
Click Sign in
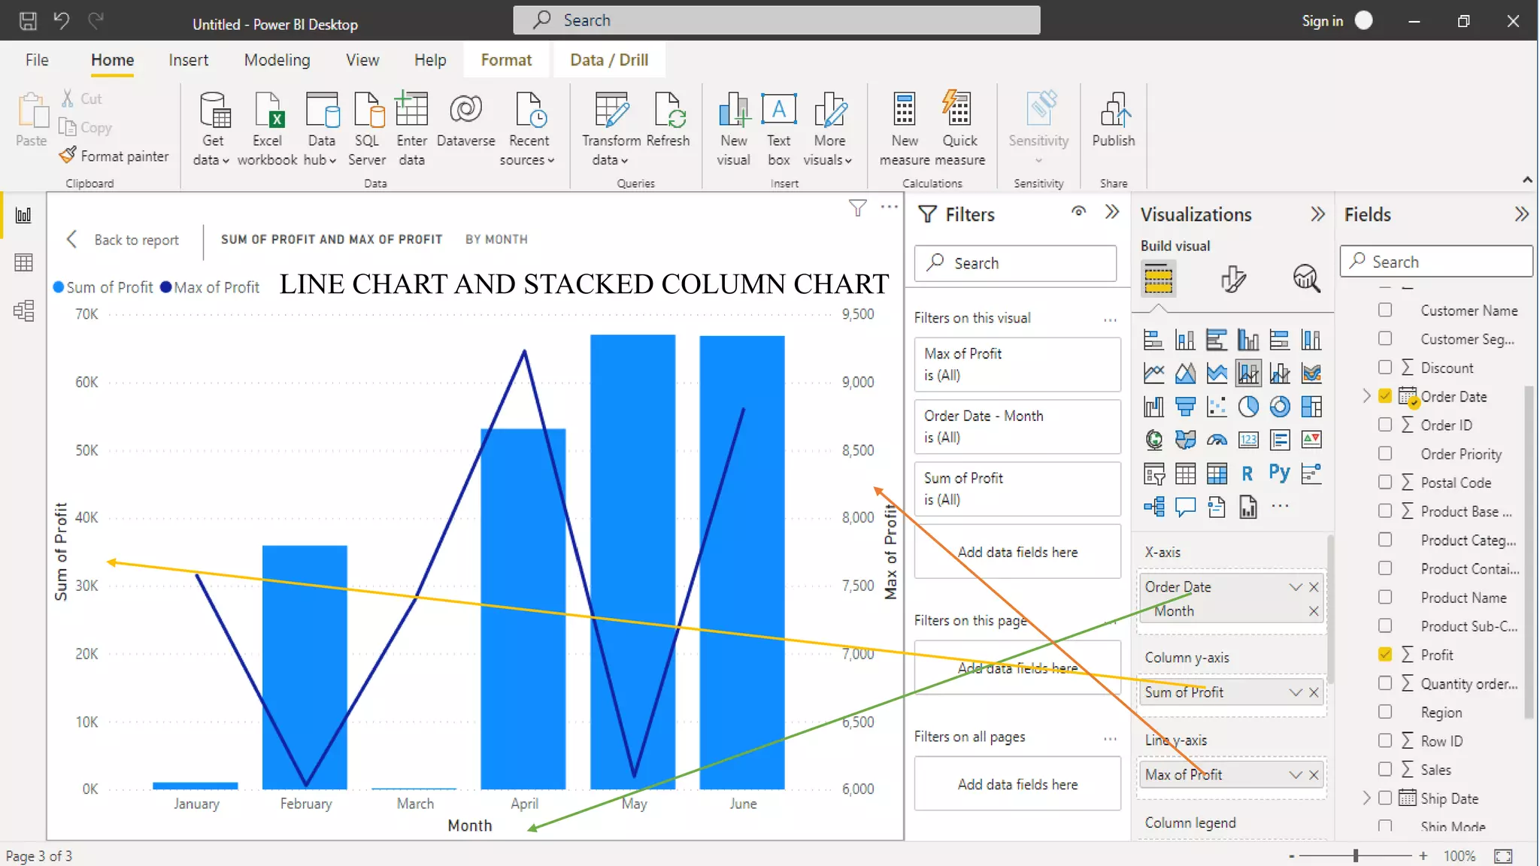(x=1322, y=21)
